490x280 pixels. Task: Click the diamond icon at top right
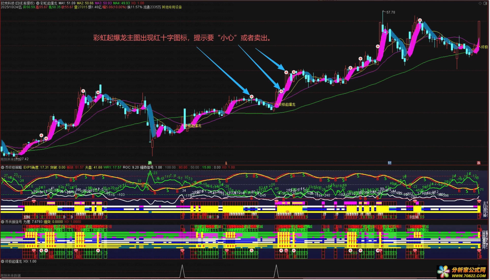coord(480,3)
